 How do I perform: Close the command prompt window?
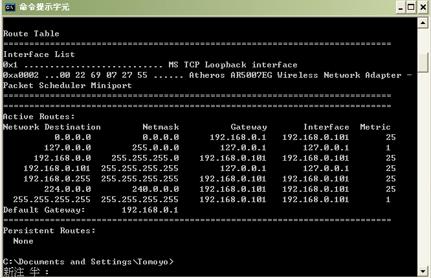click(x=422, y=8)
